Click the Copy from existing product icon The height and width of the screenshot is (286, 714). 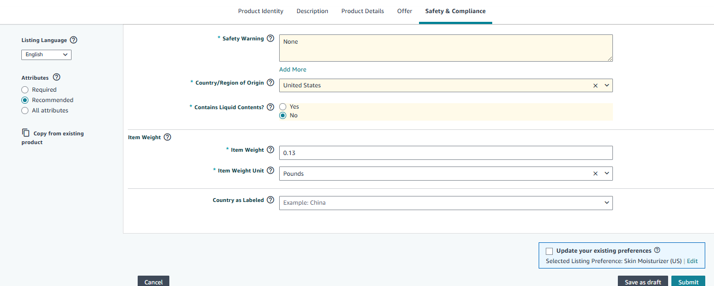[26, 133]
